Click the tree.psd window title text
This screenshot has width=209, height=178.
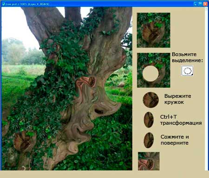(27, 4)
